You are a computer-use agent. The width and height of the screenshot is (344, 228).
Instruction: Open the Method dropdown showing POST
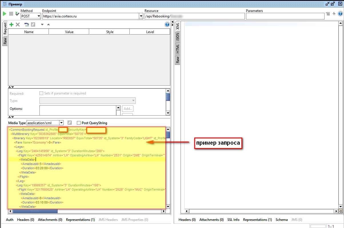(31, 16)
